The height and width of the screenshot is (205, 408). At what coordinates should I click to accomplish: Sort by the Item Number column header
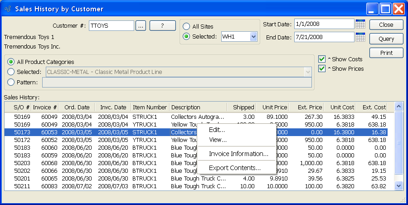pyautogui.click(x=150, y=107)
